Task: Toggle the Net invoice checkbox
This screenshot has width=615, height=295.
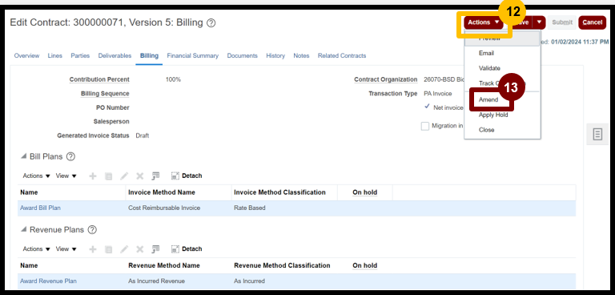Action: pyautogui.click(x=427, y=107)
